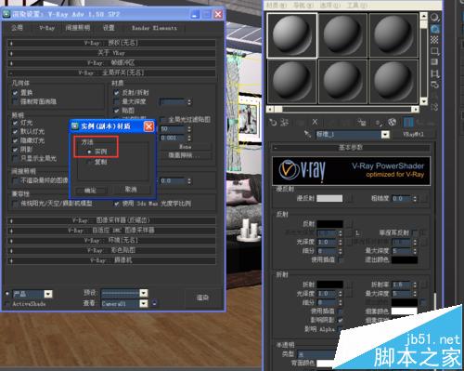Expand the V-Ray 授权[无名] rollout
The width and height of the screenshot is (464, 371).
(111, 43)
